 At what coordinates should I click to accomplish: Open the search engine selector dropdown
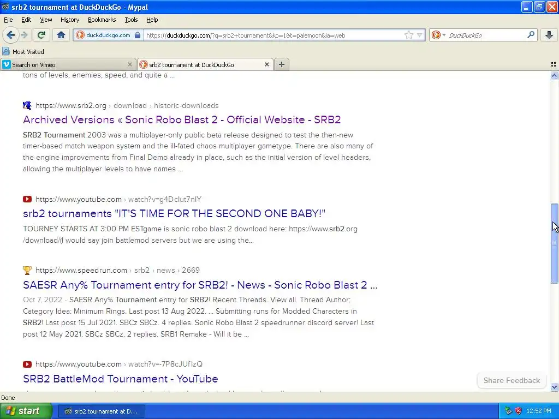[438, 35]
